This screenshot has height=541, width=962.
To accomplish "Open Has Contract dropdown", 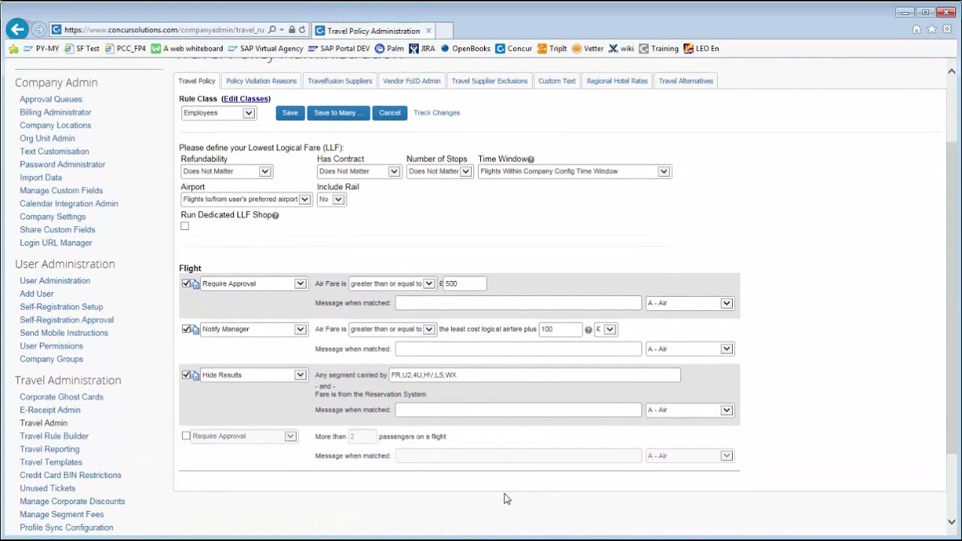I will pos(358,171).
